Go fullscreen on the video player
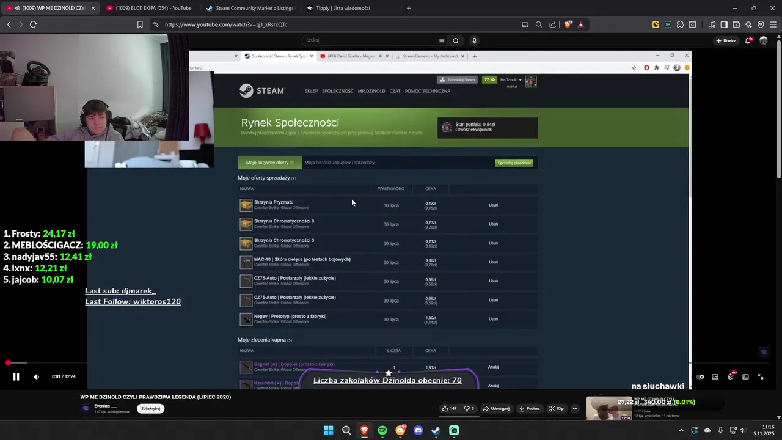 (x=761, y=377)
